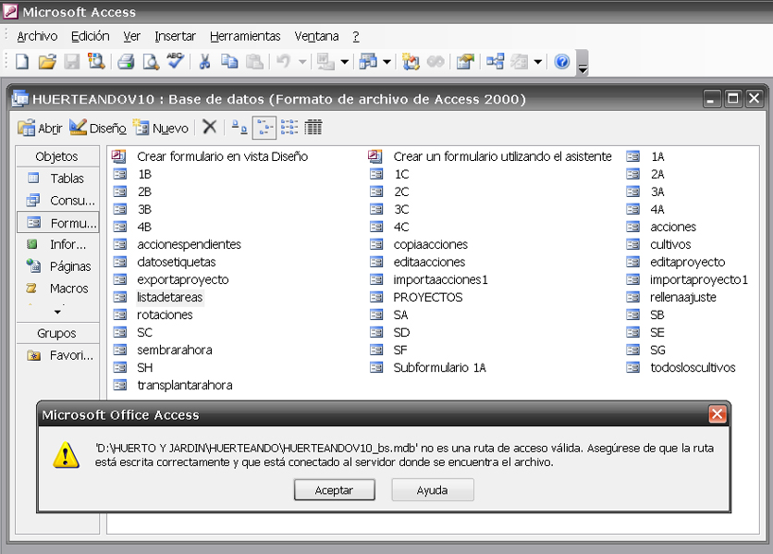This screenshot has height=554, width=773.
Task: Select Crear formulario en vista Diseño
Action: click(210, 156)
